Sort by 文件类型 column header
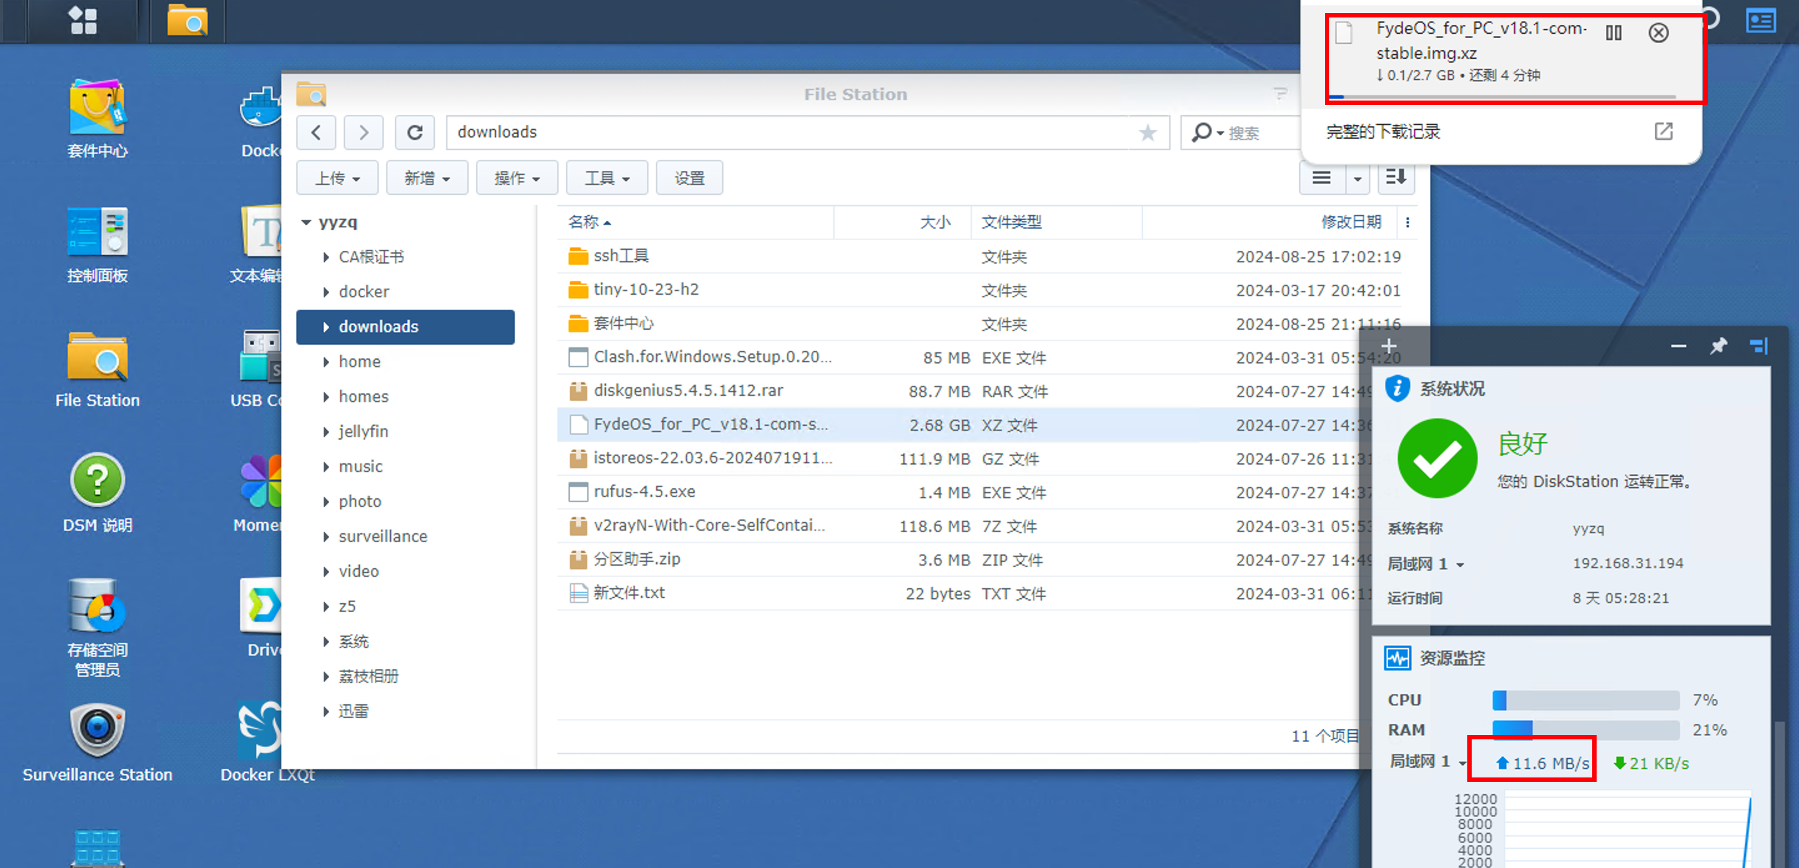This screenshot has height=868, width=1799. click(1056, 222)
